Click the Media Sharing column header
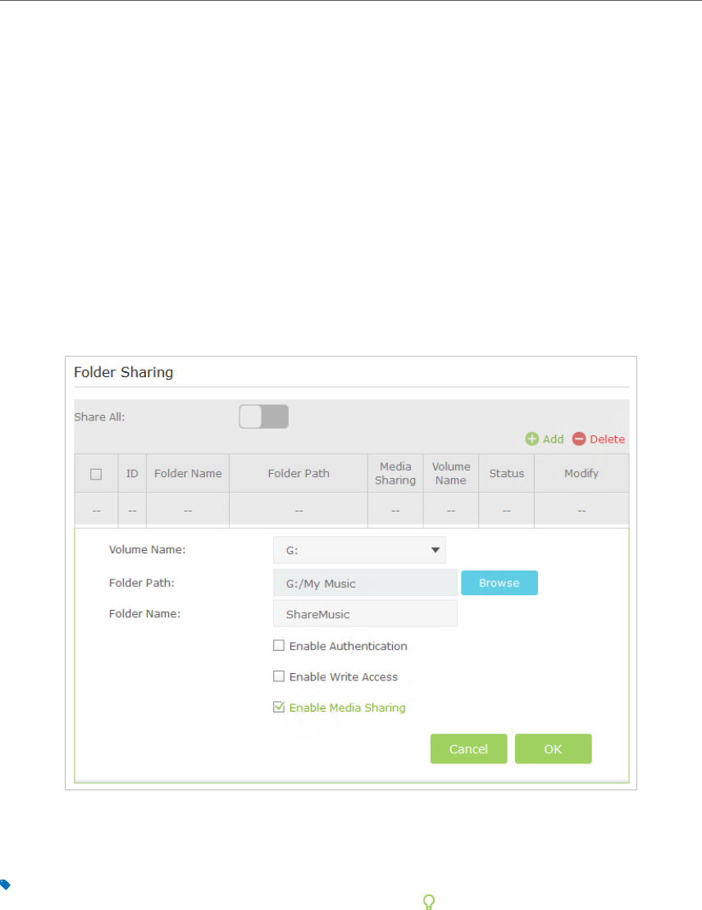 [x=395, y=473]
